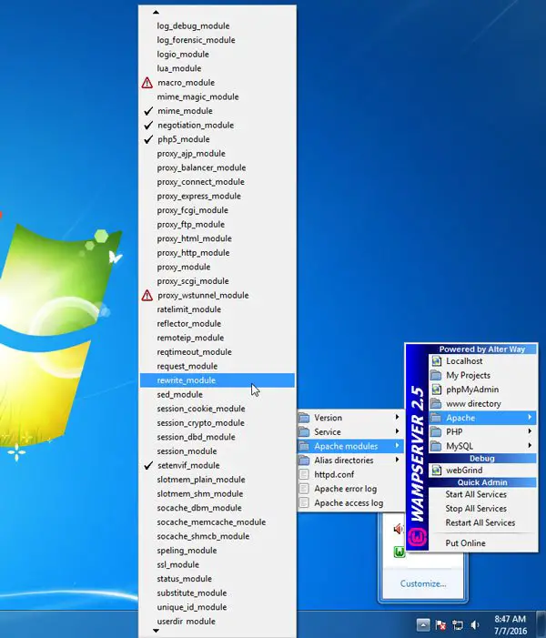This screenshot has height=638, width=546.
Task: Click the network tray icon
Action: 458,625
